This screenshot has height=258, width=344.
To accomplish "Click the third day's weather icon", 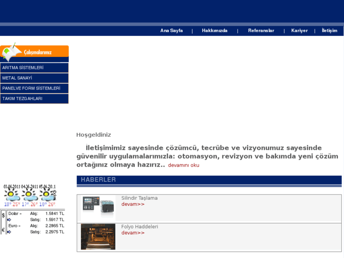I will coord(46,196).
